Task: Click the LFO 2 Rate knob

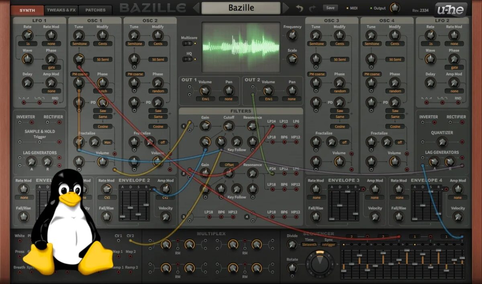Action: point(430,35)
